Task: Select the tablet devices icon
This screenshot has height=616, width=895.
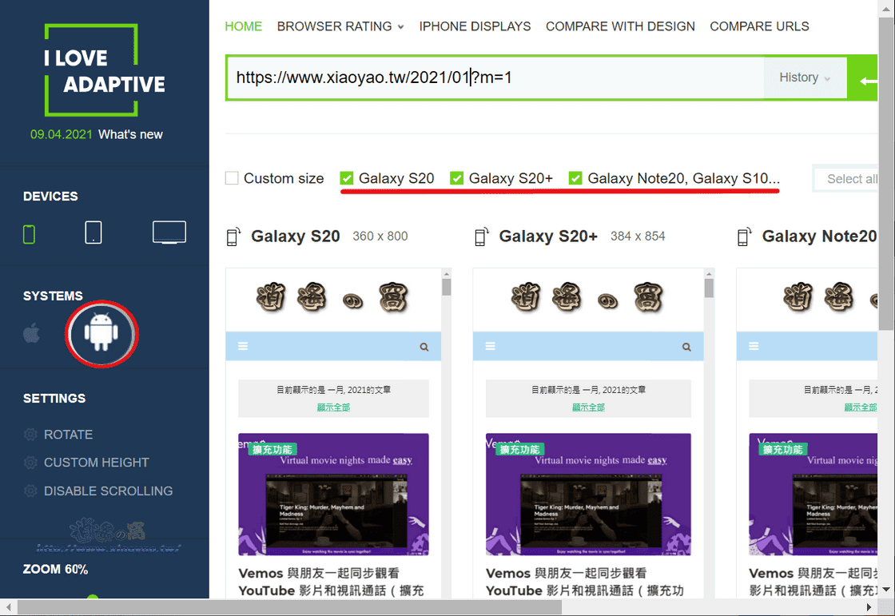Action: (x=93, y=233)
